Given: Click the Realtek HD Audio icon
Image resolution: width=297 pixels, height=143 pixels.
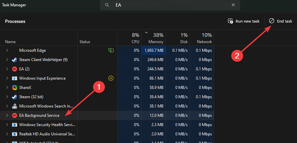Looking at the screenshot, I should coord(14,134).
